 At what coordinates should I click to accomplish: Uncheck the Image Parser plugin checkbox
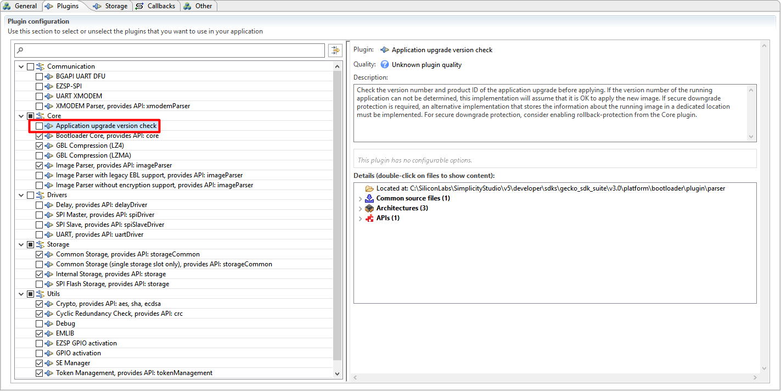tap(39, 165)
